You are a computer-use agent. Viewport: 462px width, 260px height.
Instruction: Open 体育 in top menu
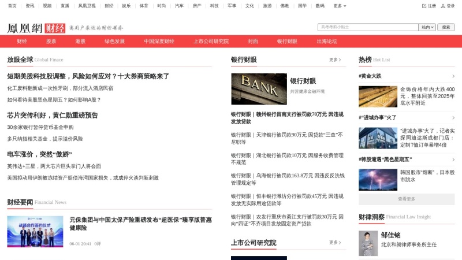(x=144, y=6)
